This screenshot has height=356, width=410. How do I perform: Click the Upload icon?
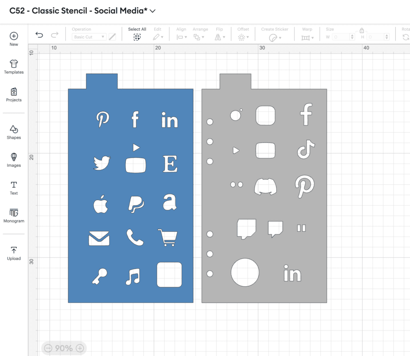tap(14, 250)
